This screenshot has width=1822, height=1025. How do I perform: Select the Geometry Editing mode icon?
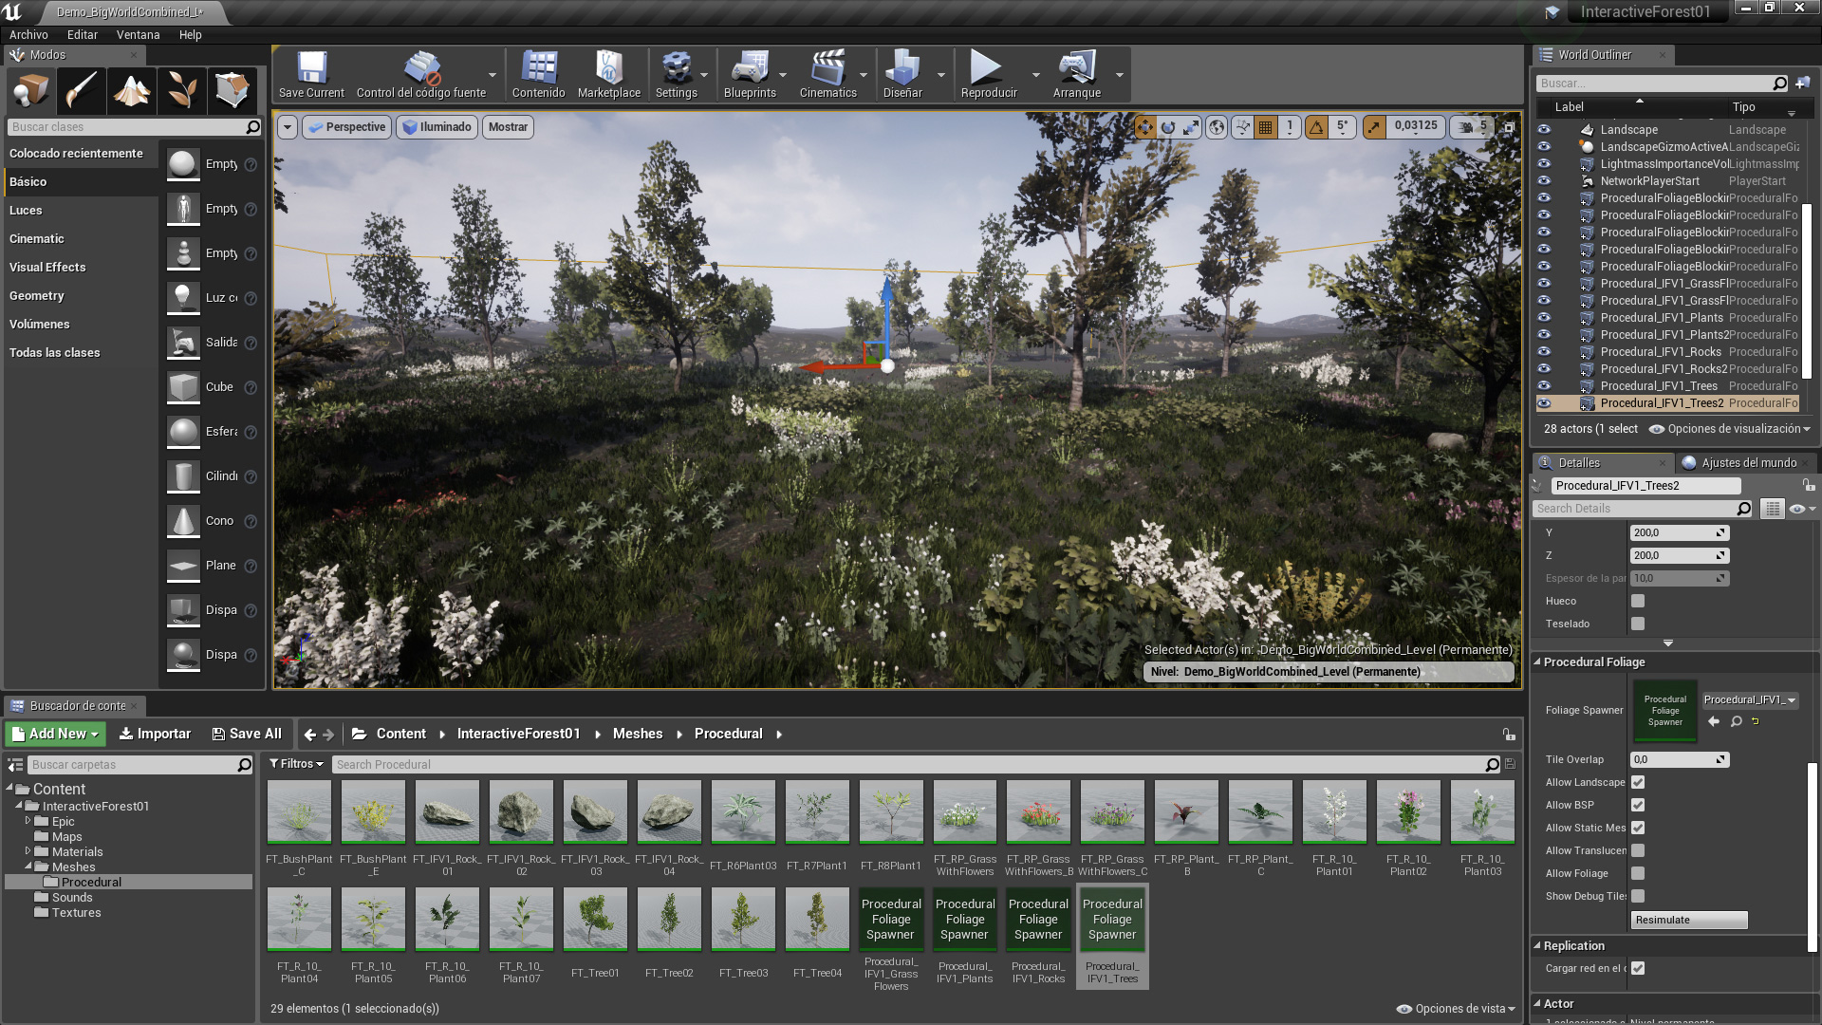pyautogui.click(x=232, y=91)
